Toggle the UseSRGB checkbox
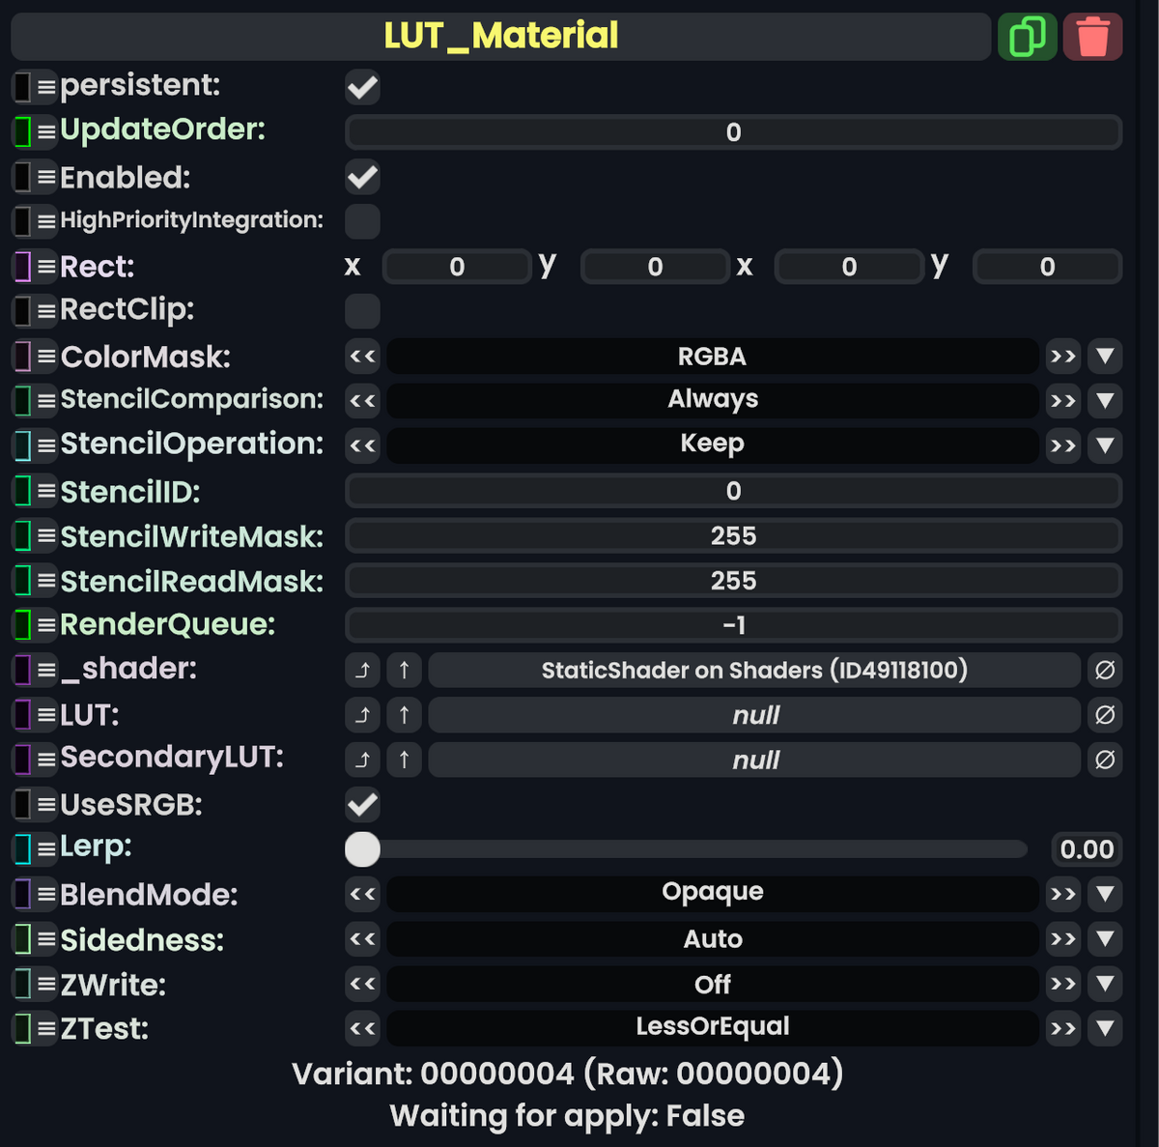 pos(362,804)
